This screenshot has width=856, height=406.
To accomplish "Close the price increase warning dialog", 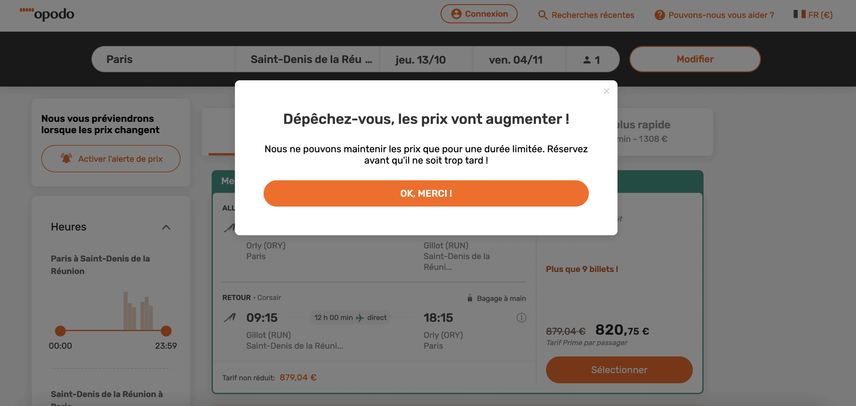I will (606, 91).
